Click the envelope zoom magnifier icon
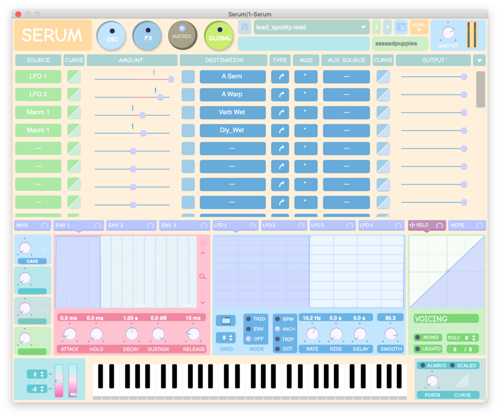Screen dimensions: 500x417 pos(202,276)
